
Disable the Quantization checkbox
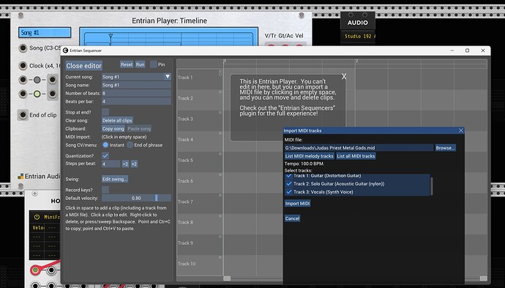pos(105,155)
